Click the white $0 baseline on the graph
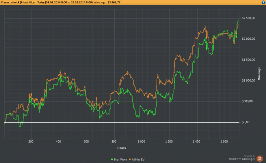 click(122, 122)
